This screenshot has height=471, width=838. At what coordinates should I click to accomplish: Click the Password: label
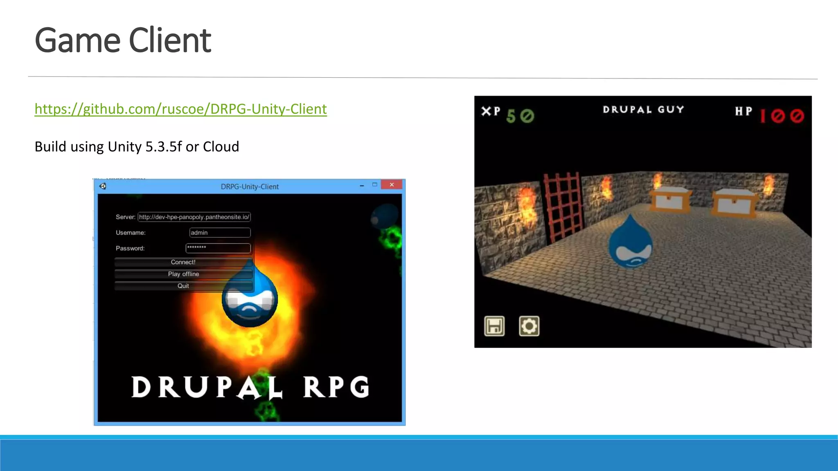[x=130, y=248]
